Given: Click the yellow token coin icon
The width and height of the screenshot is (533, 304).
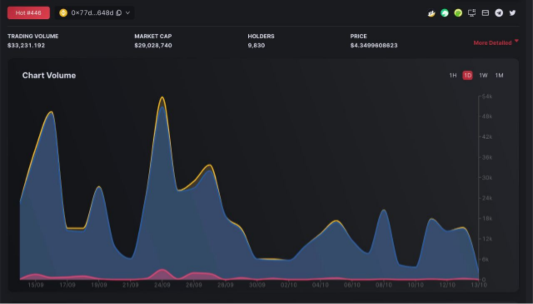Looking at the screenshot, I should coord(63,13).
